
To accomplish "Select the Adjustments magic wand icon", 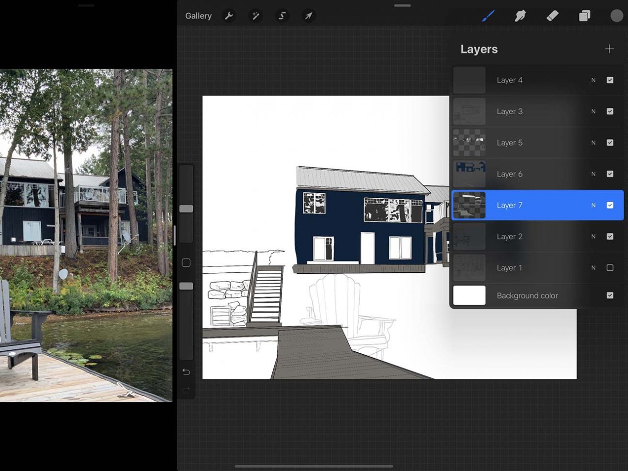I will coord(255,16).
